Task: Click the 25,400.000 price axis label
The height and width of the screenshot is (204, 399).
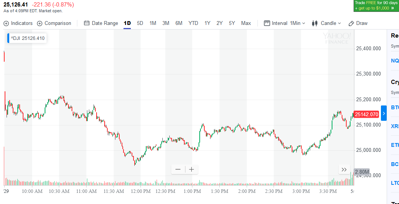Action: tap(369, 48)
